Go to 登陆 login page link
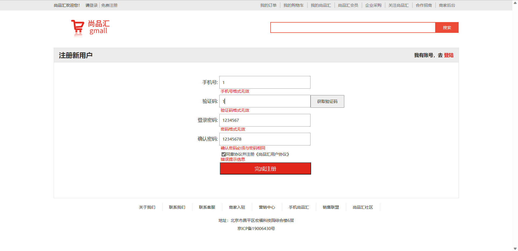Image resolution: width=518 pixels, height=251 pixels. tap(449, 55)
